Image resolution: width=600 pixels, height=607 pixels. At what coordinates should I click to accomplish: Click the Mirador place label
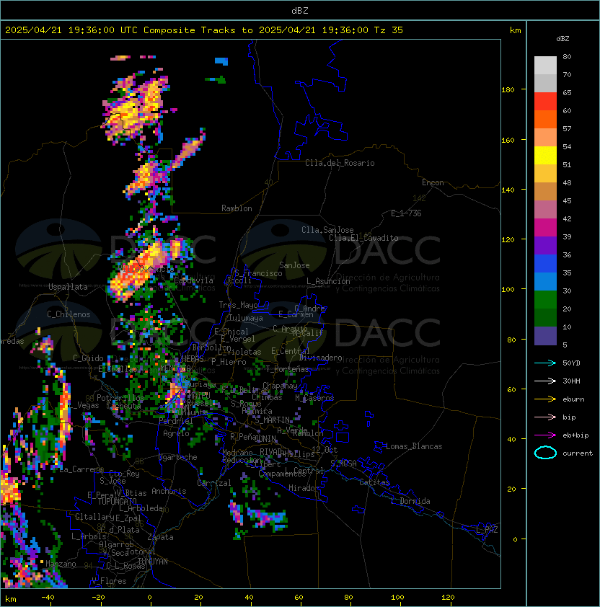click(304, 488)
